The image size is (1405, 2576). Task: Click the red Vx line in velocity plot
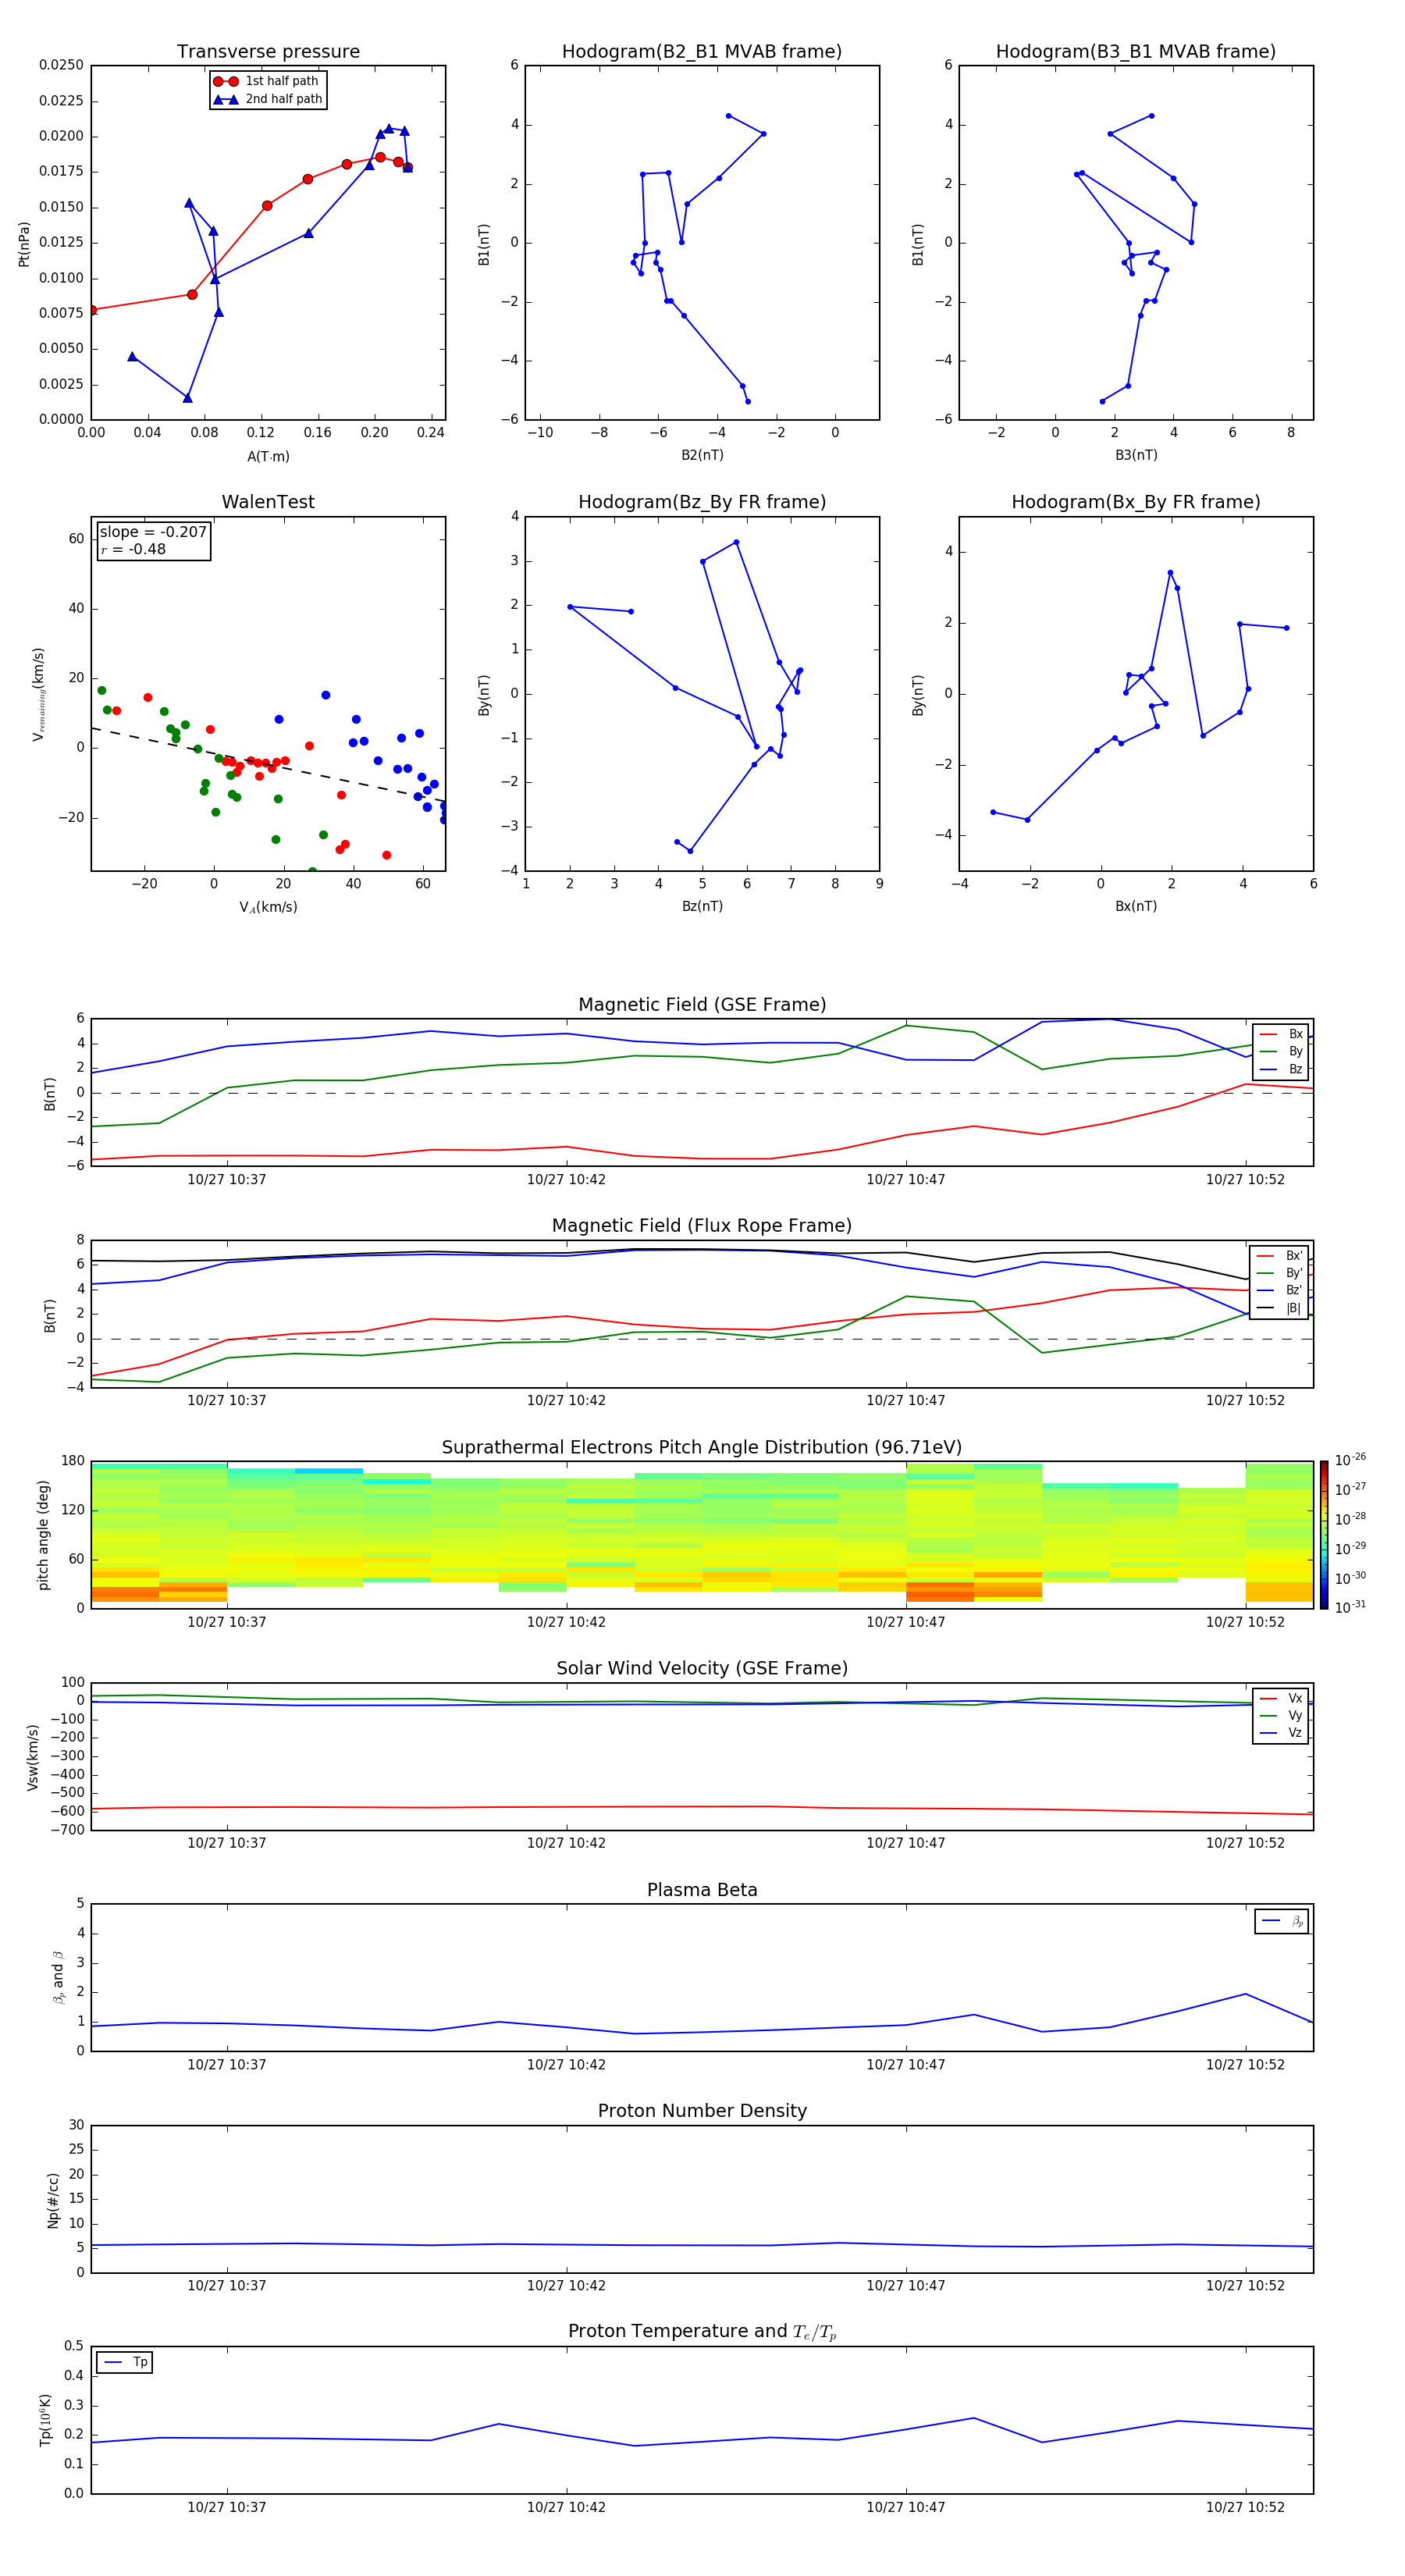(702, 1808)
